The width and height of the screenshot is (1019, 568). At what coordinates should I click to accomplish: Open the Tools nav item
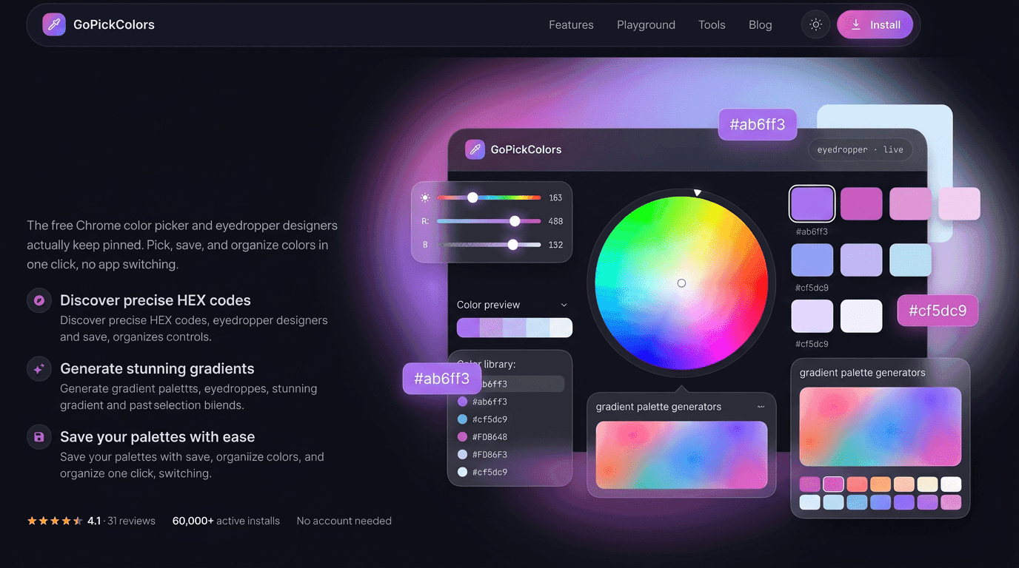[x=712, y=24]
